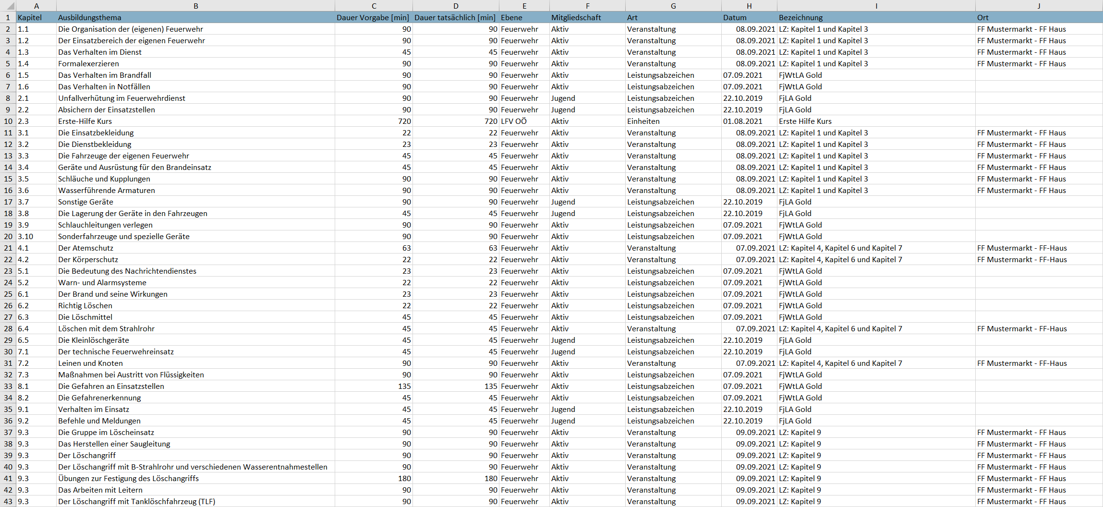This screenshot has height=507, width=1103.
Task: Select cell 'Geräte und Ausrüstung für den Brandeinsatz'
Action: (195, 167)
